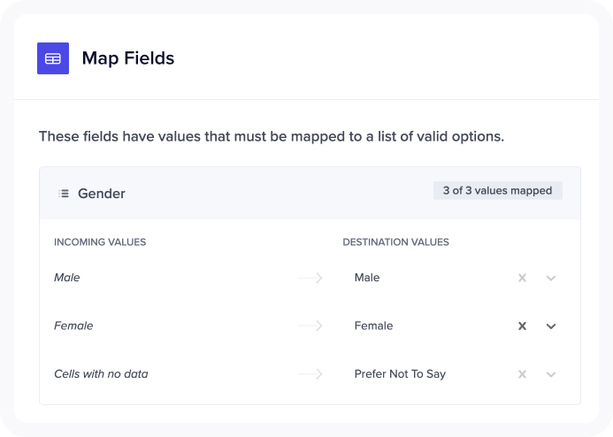Click the arrow next to incoming Male

click(310, 278)
